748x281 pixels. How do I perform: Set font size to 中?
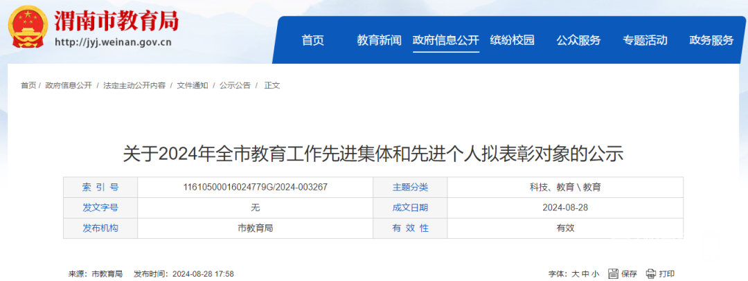pyautogui.click(x=585, y=274)
